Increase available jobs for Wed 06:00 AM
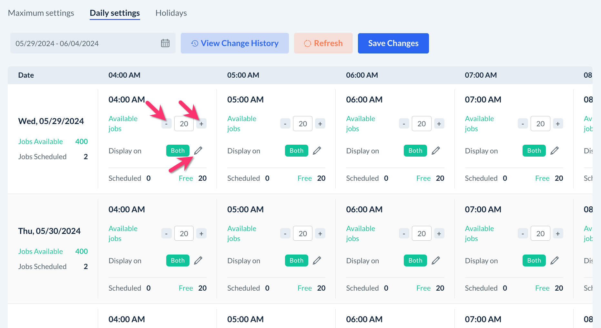 click(439, 124)
